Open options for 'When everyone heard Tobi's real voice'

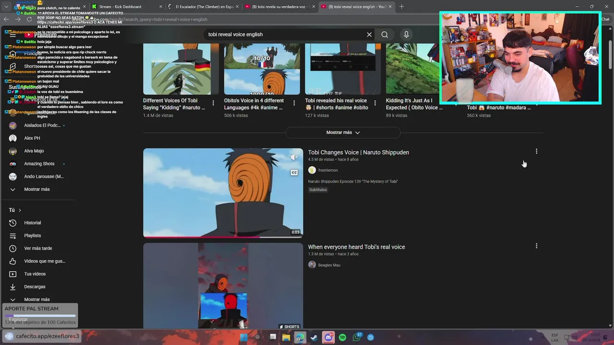pos(536,246)
